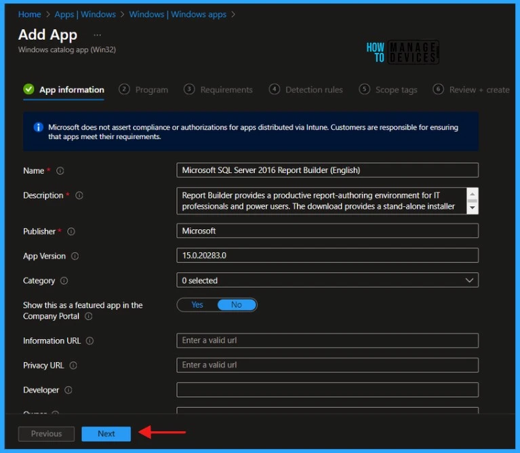Click the info icon beside Privacy URL
The width and height of the screenshot is (520, 453).
(x=73, y=366)
